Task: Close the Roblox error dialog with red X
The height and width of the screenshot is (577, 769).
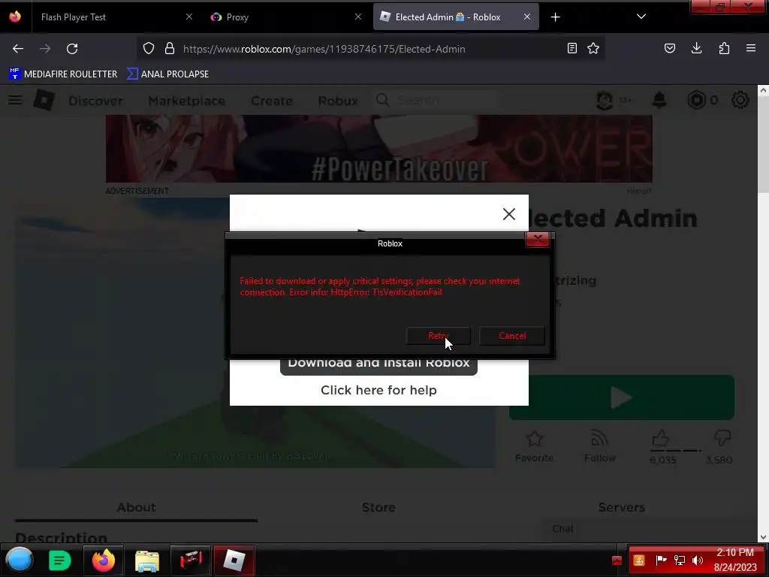Action: click(538, 240)
